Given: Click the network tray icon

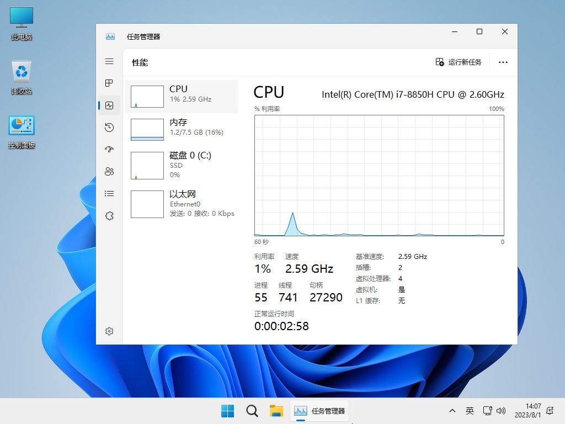Looking at the screenshot, I should pos(488,411).
